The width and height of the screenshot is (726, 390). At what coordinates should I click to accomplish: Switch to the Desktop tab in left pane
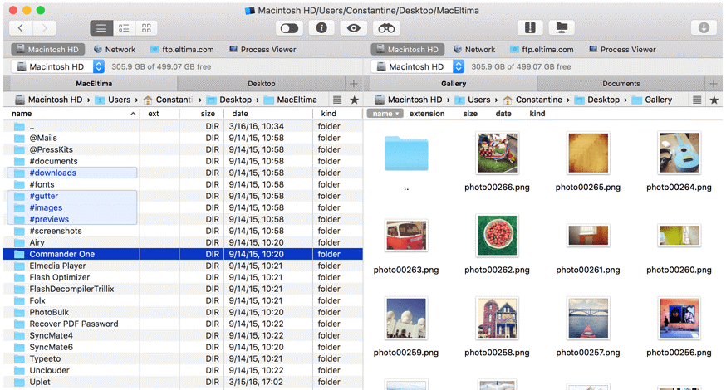[261, 84]
